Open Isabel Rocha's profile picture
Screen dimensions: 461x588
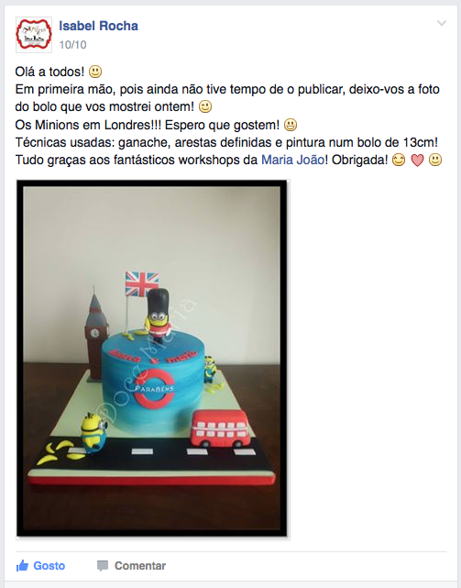[34, 35]
